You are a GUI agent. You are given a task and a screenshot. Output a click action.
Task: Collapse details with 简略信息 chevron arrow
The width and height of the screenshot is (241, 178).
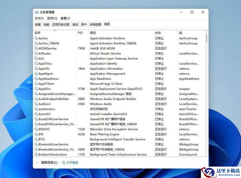(37, 162)
